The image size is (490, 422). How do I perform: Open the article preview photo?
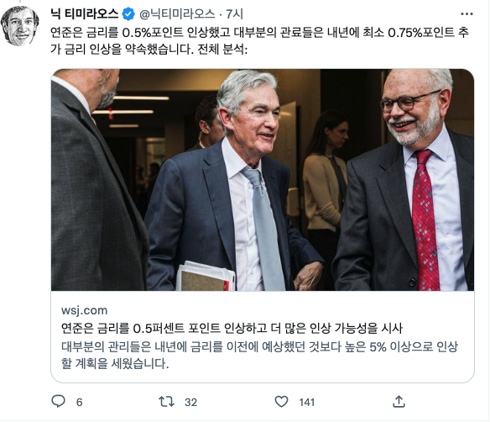click(263, 180)
